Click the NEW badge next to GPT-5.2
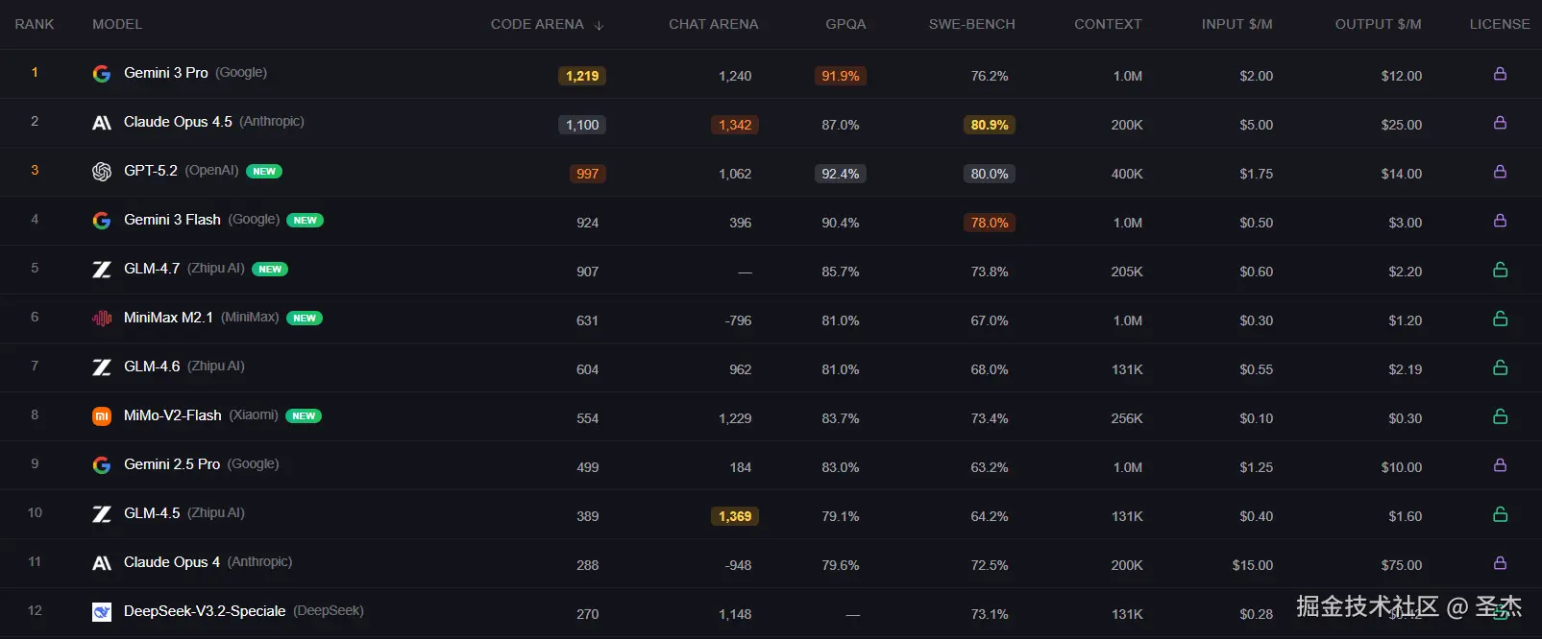The image size is (1542, 639). tap(264, 172)
